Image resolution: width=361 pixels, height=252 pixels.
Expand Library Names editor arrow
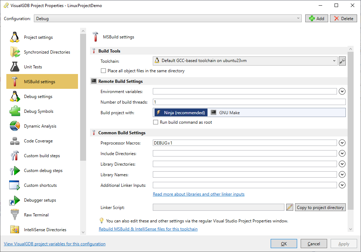coord(342,174)
